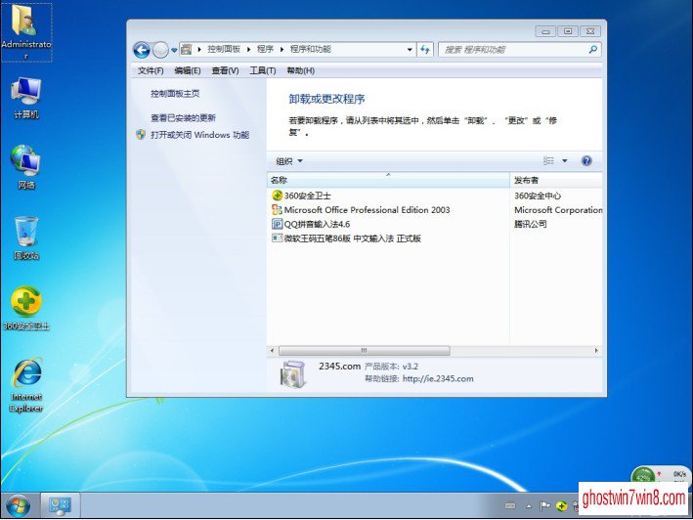693x520 pixels.
Task: Click the 程序和功能 breadcrumb segment
Action: [310, 50]
